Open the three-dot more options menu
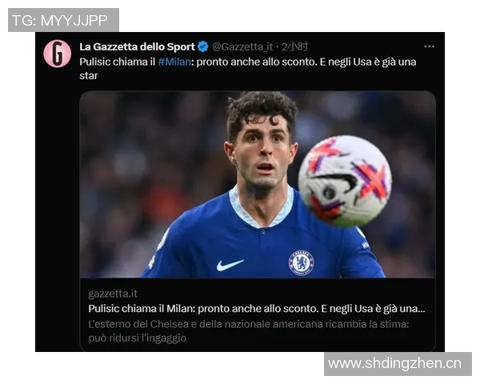This screenshot has height=384, width=480. (429, 46)
